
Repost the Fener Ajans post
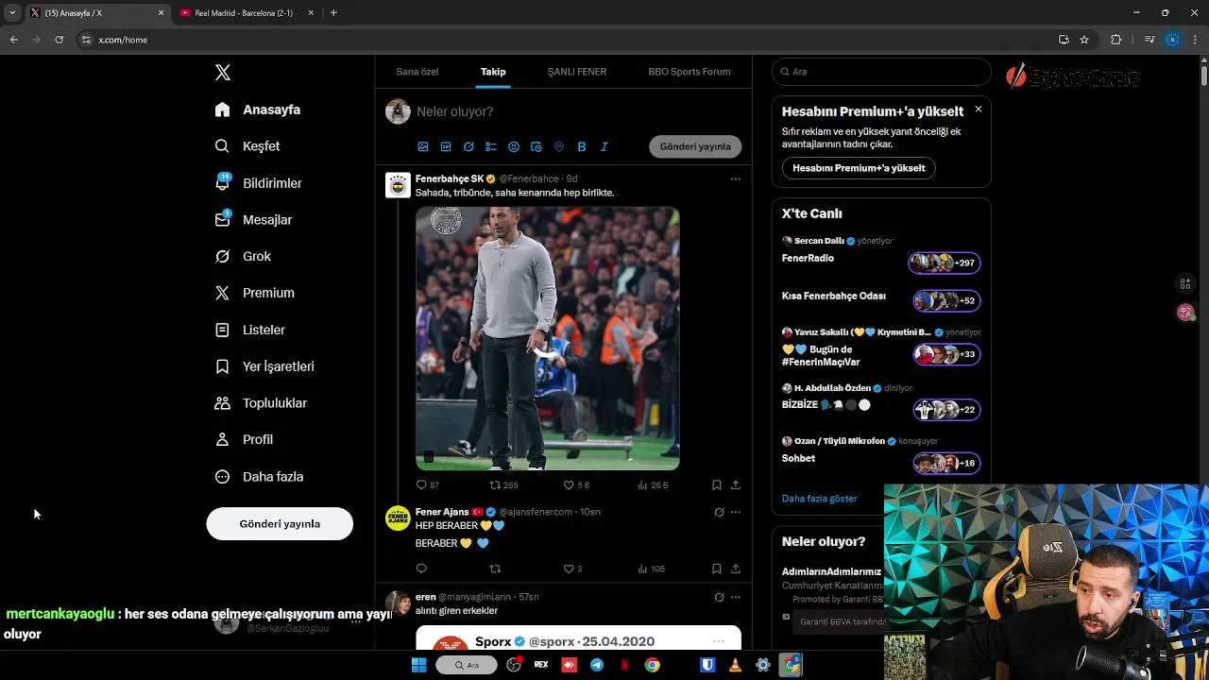(495, 569)
